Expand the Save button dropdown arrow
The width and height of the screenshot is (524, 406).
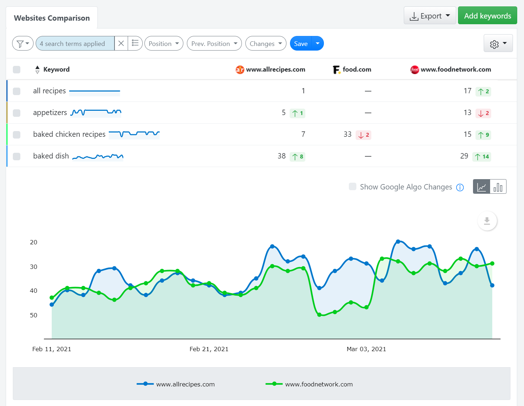tap(317, 43)
